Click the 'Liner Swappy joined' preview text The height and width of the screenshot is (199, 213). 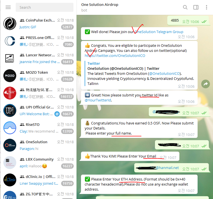[x=39, y=184]
